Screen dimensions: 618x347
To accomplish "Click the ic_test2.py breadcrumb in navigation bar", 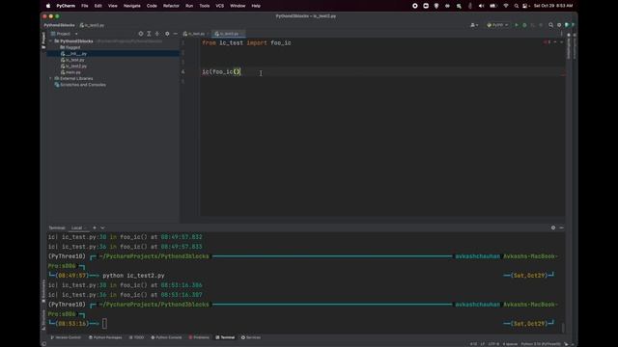I will 93,25.
